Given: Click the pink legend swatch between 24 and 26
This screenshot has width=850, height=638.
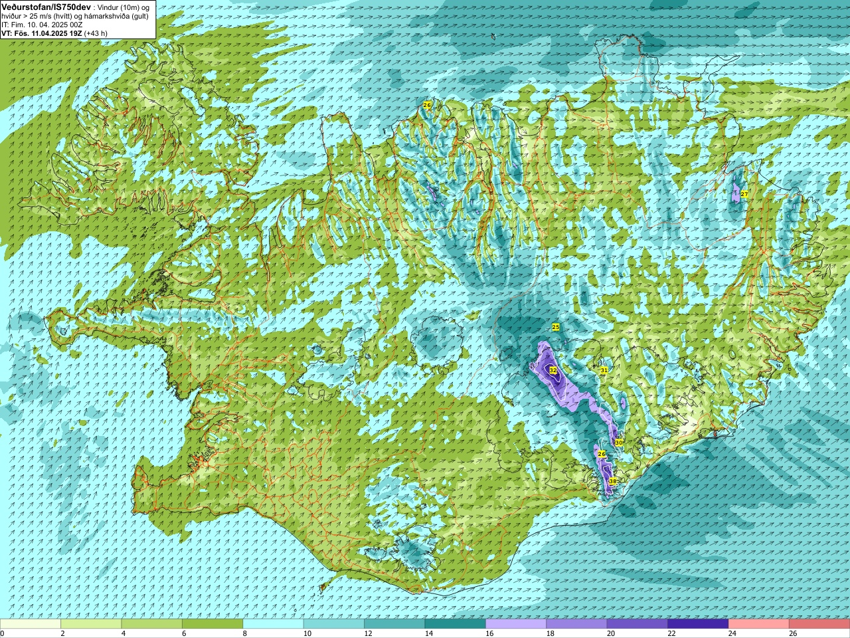Looking at the screenshot, I should point(758,624).
